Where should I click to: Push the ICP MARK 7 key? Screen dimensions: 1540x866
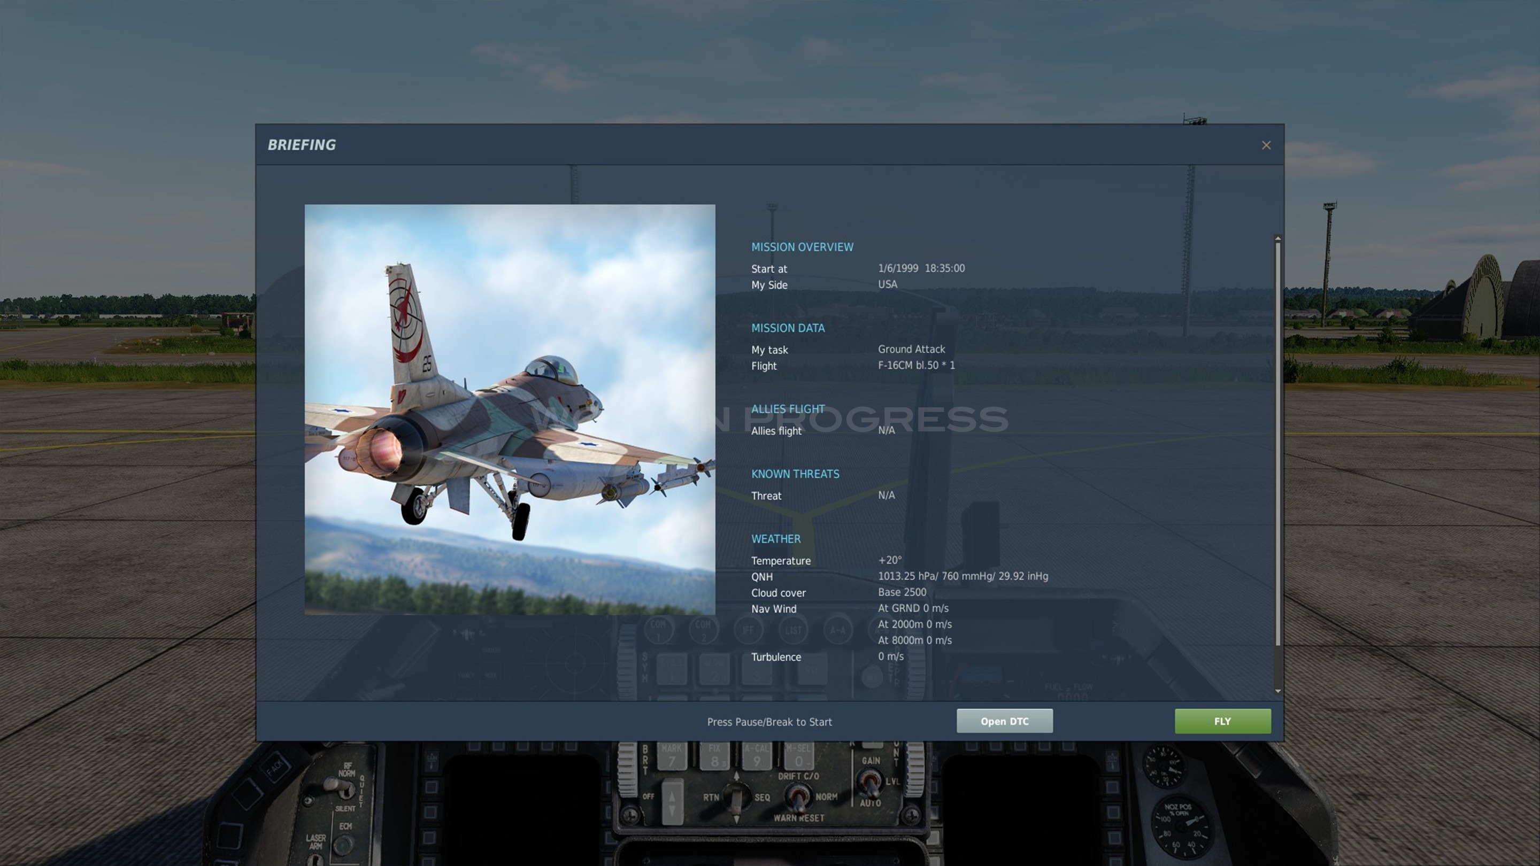(672, 756)
